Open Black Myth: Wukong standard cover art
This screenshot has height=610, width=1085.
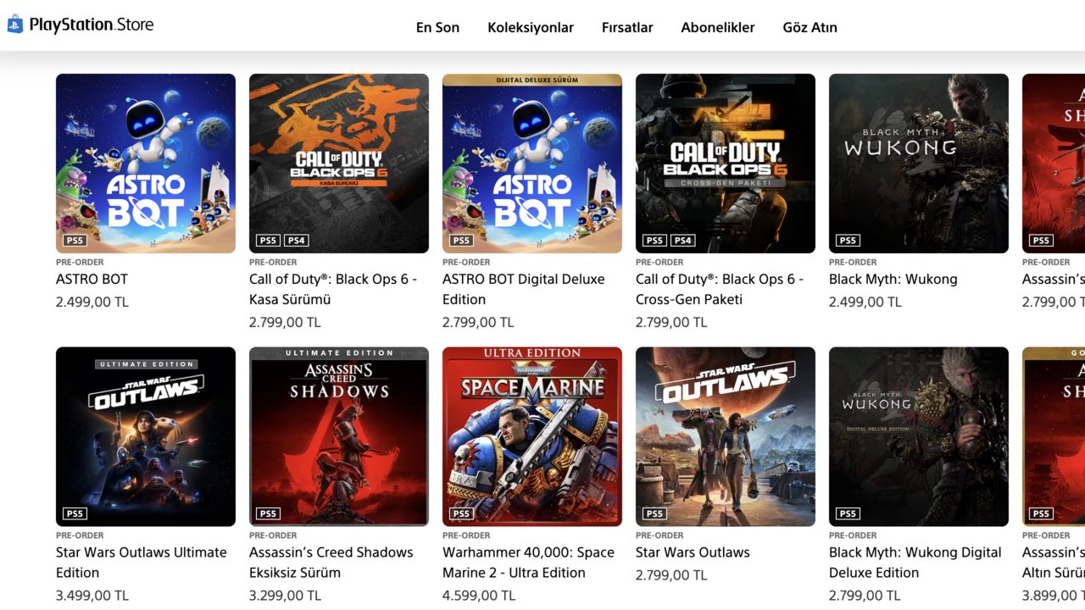click(x=919, y=164)
